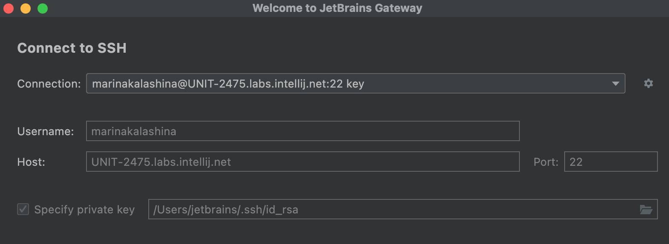Image resolution: width=669 pixels, height=244 pixels.
Task: Click the Host: label
Action: coord(31,162)
